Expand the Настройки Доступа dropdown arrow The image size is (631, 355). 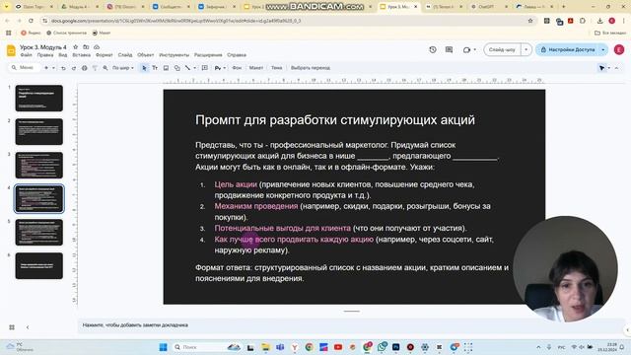pos(602,49)
